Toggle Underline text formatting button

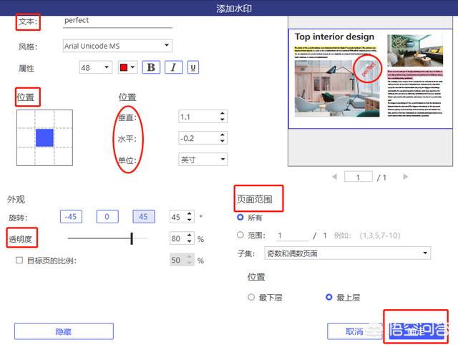point(193,67)
